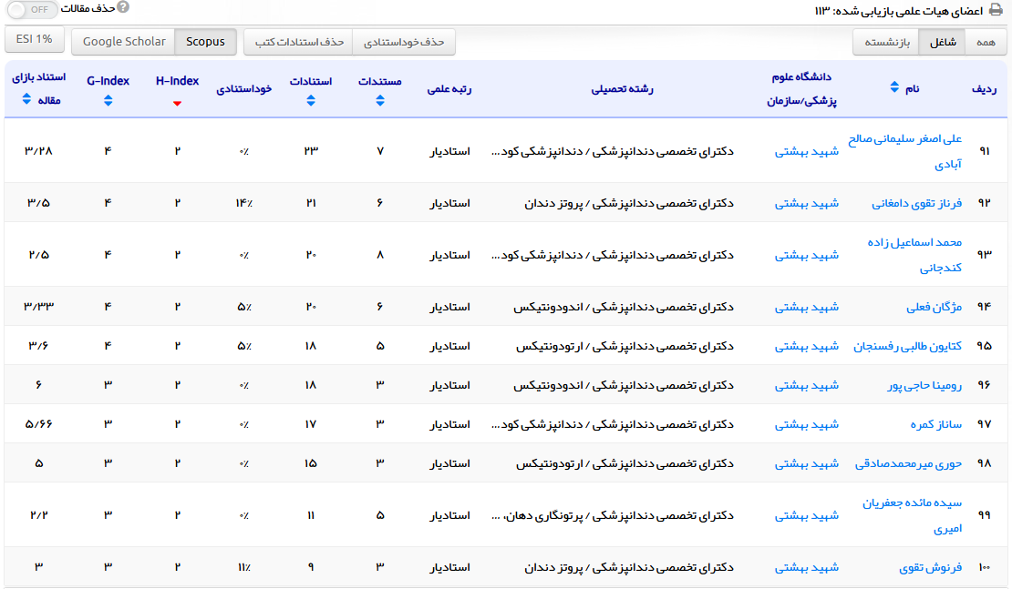Click sort arrows under مستندات column
1012x589 pixels.
click(x=380, y=101)
